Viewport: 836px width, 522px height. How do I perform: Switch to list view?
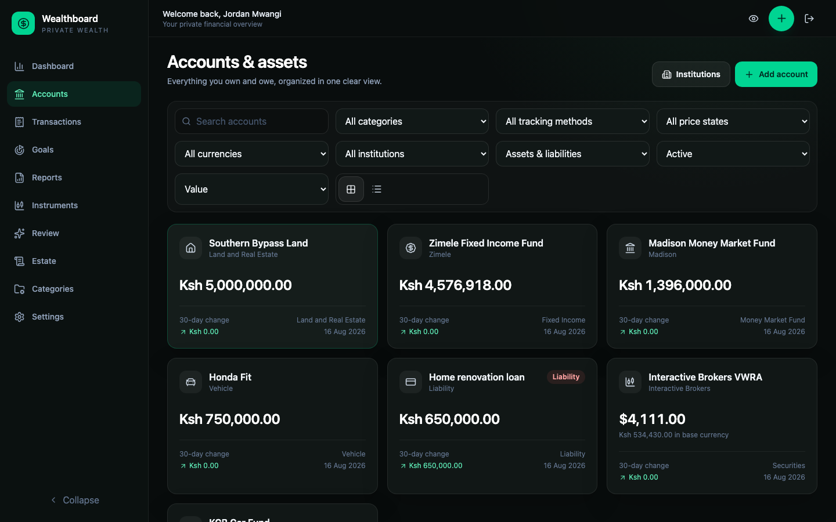tap(377, 189)
